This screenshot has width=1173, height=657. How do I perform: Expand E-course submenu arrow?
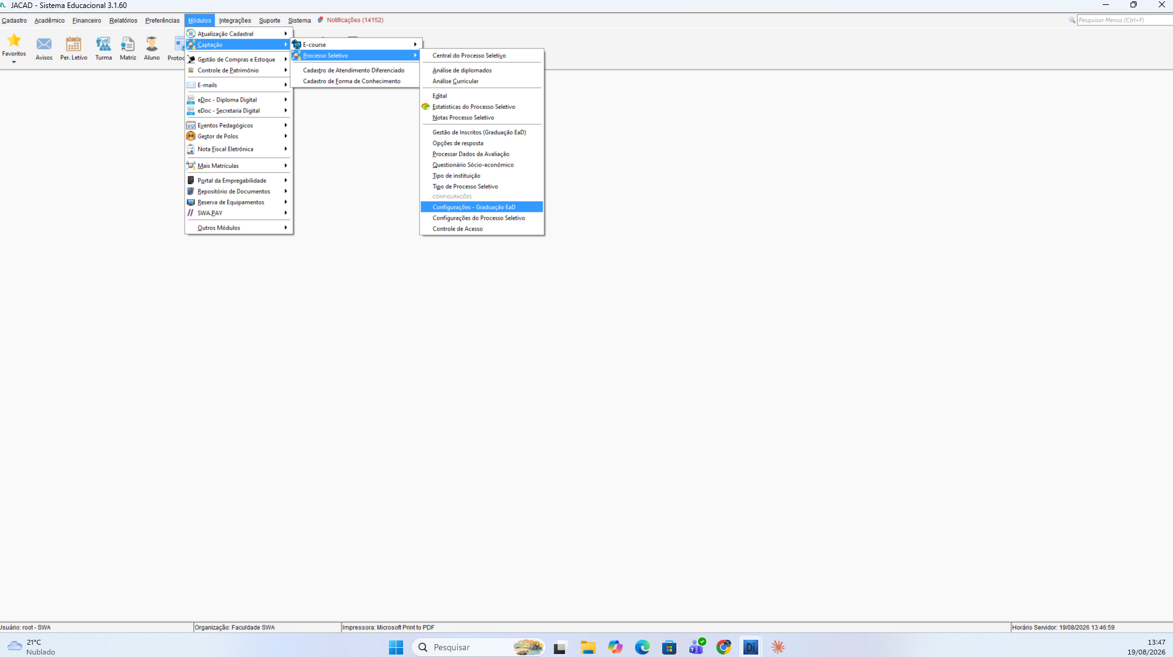(x=415, y=44)
